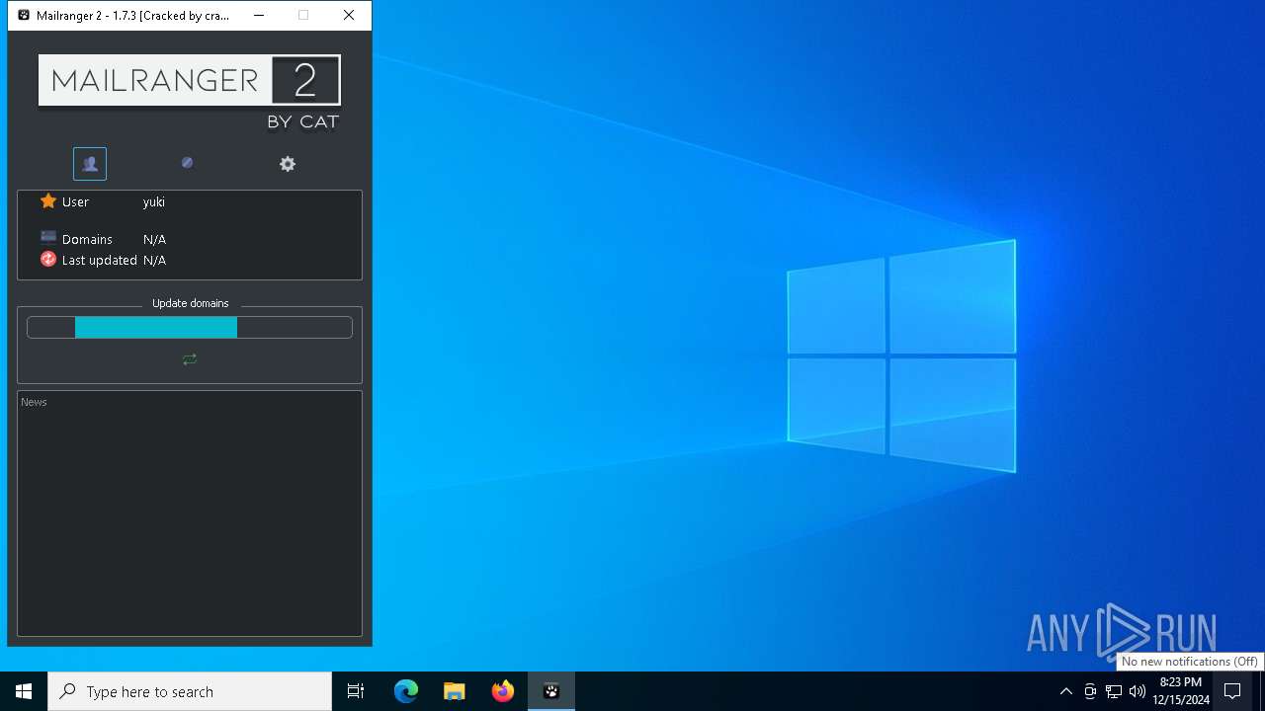The height and width of the screenshot is (711, 1265).
Task: Open Task View from the taskbar
Action: pos(356,691)
